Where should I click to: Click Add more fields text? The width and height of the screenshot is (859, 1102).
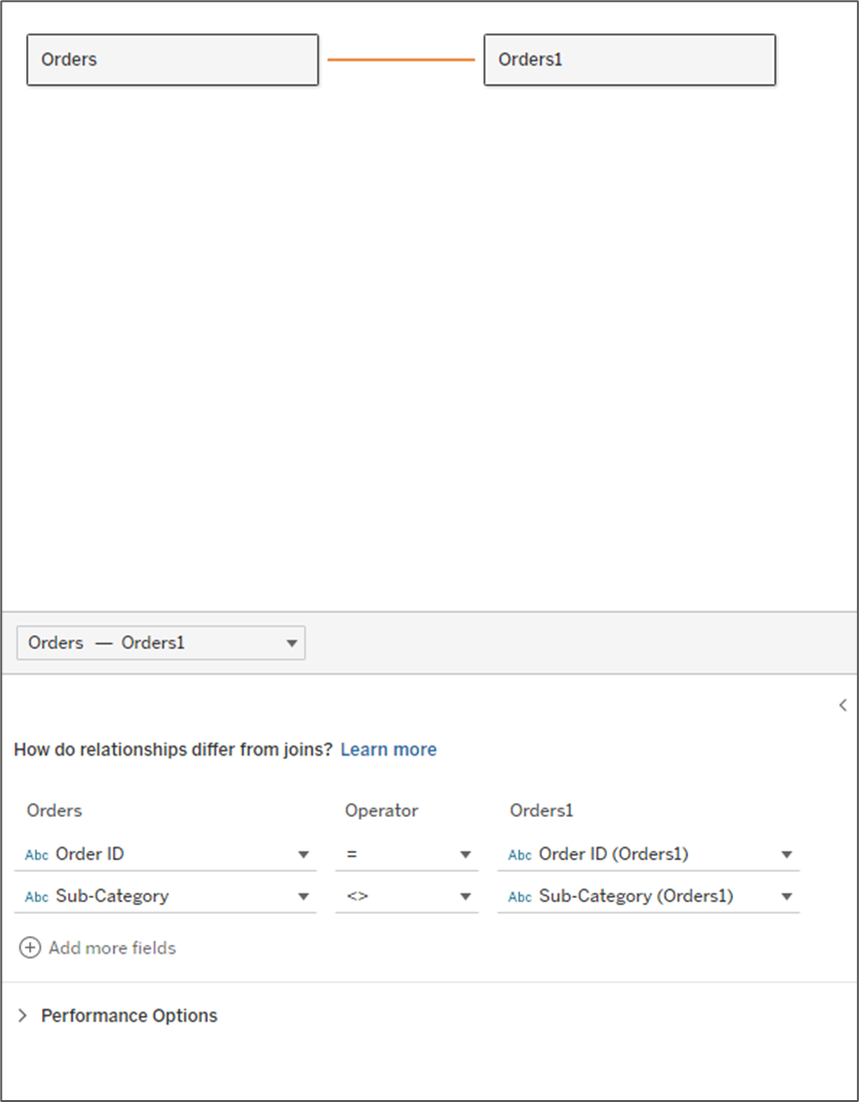pyautogui.click(x=112, y=948)
